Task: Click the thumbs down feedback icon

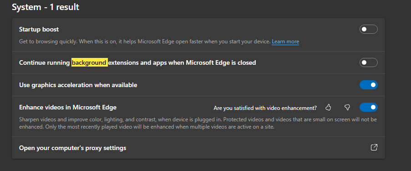Action: tap(347, 108)
